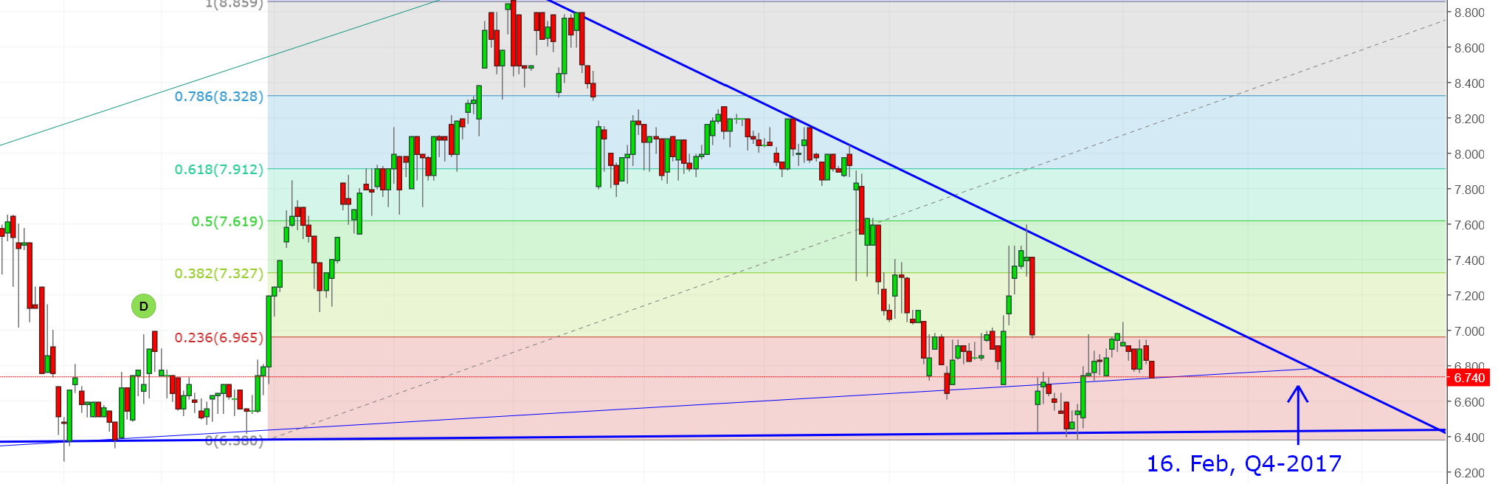Click the 8.000 price axis label
This screenshot has height=484, width=1498.
(1469, 154)
